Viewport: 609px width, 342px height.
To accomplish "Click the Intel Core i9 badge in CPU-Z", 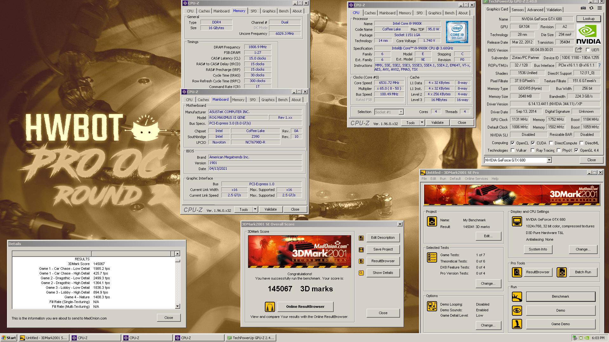I will pos(457,32).
